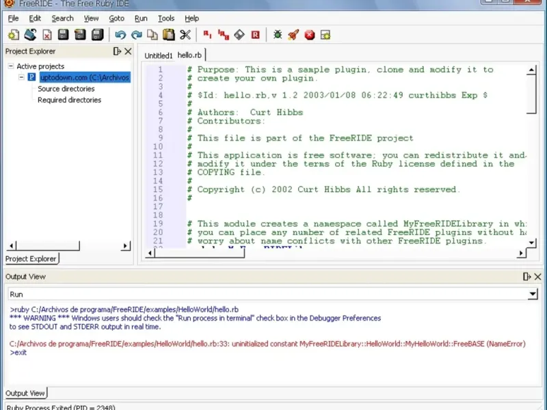Click the Cut scissors icon
This screenshot has height=410, width=547.
pyautogui.click(x=185, y=35)
